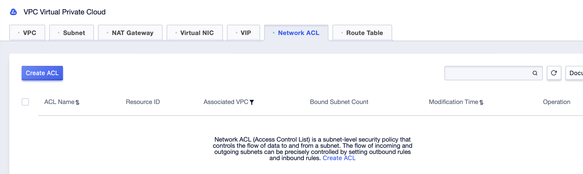
Task: Sort by ACL Name arrows icon
Action: tap(77, 102)
